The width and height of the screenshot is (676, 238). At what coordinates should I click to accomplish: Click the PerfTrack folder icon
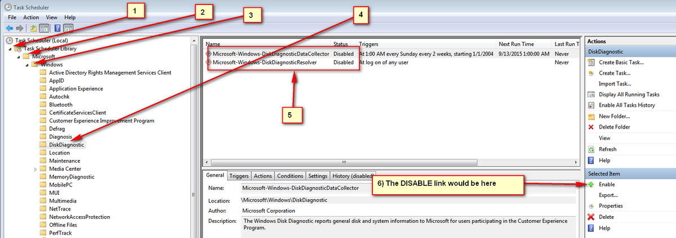click(43, 232)
